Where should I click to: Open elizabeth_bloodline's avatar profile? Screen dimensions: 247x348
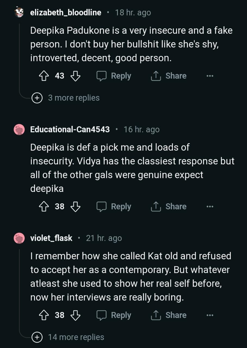[19, 13]
